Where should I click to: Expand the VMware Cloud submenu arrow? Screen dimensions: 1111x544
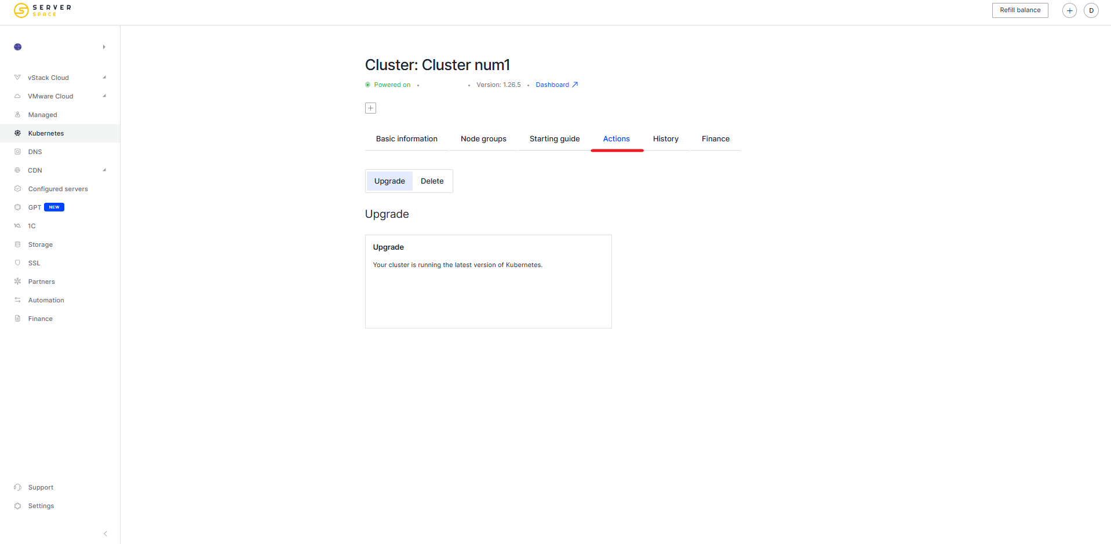[x=104, y=96]
